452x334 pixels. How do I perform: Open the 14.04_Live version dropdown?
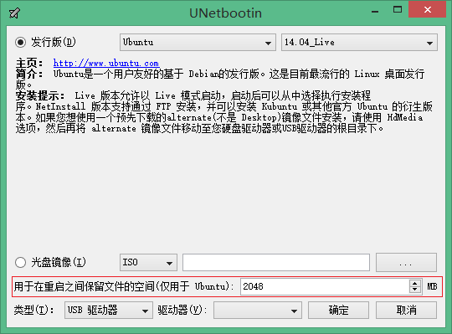[359, 43]
